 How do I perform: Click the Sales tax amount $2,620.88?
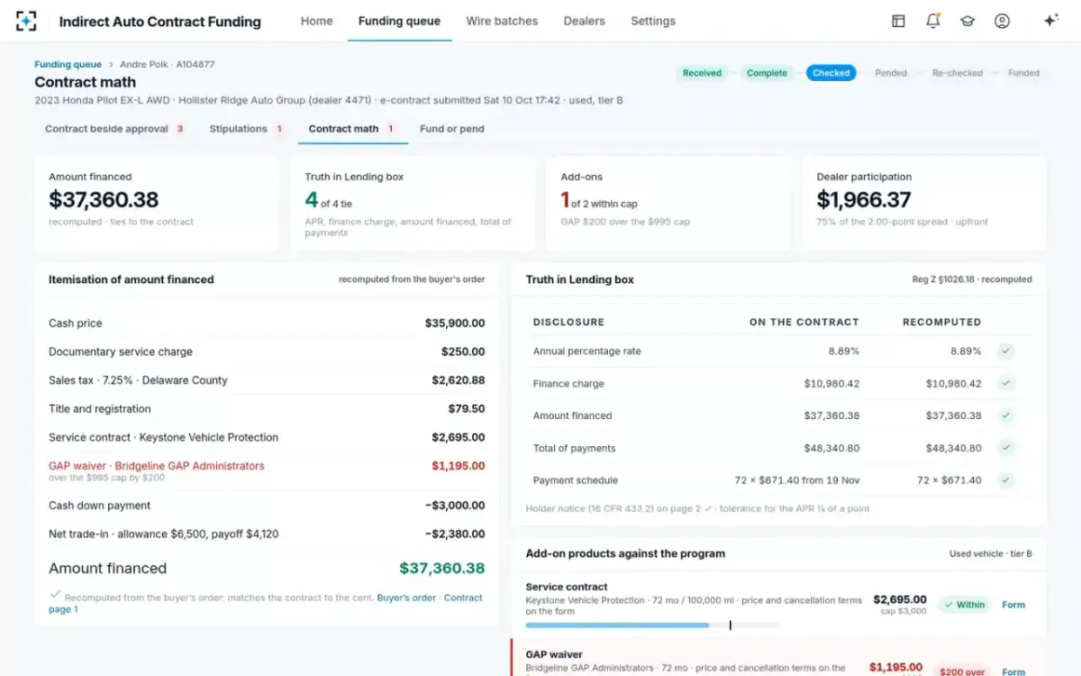(459, 380)
